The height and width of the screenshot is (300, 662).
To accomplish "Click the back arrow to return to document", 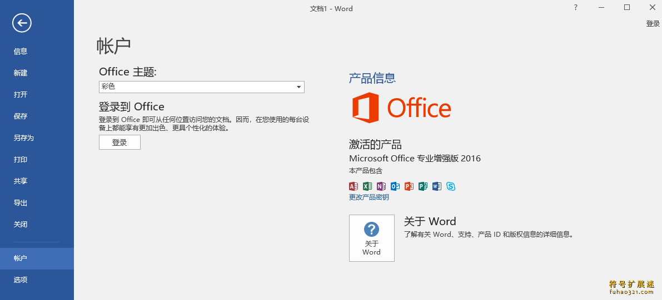I will click(x=22, y=23).
